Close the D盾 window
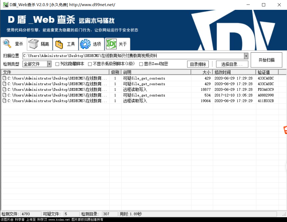This screenshot has height=222, width=287. click(x=279, y=5)
